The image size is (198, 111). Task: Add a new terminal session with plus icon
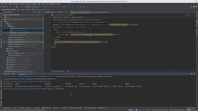[x=29, y=74]
